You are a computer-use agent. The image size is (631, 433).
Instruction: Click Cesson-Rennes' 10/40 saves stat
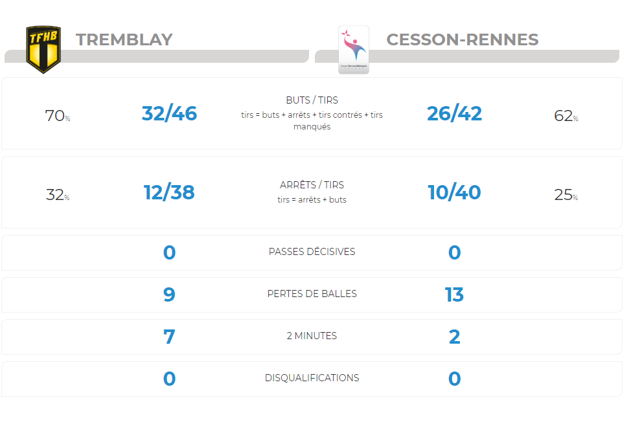[x=454, y=192]
